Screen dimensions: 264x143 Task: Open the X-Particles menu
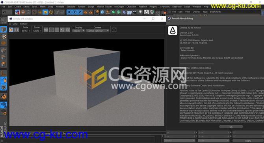164,7
